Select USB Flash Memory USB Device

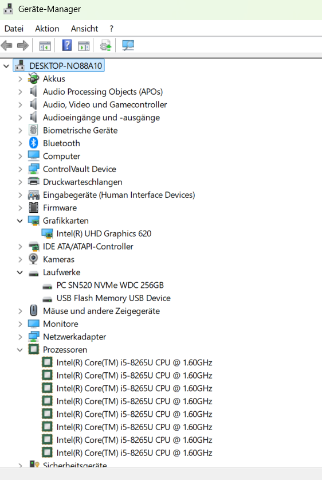point(113,298)
